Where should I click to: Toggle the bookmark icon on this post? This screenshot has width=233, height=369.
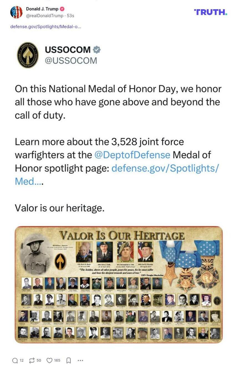click(69, 360)
